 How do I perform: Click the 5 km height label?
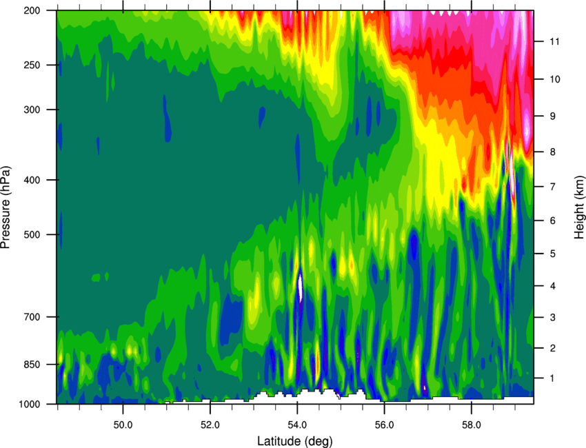coord(553,254)
